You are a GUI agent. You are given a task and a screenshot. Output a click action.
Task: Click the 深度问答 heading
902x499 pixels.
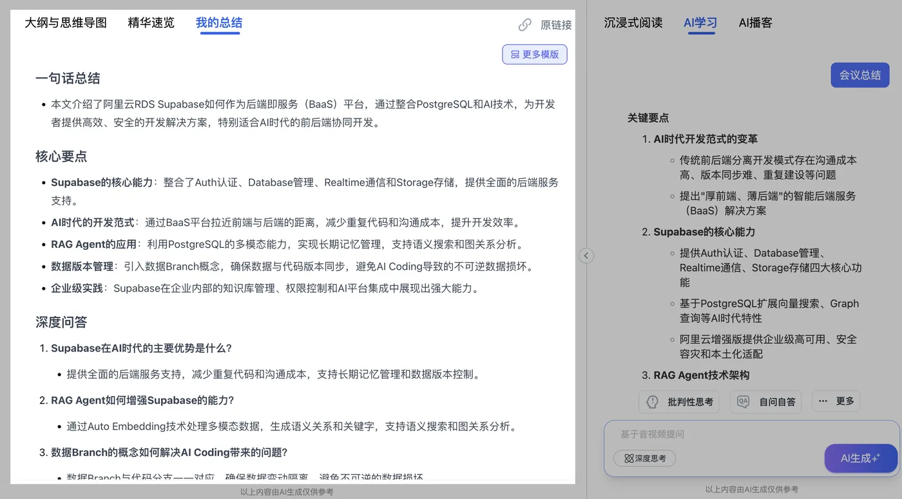61,322
